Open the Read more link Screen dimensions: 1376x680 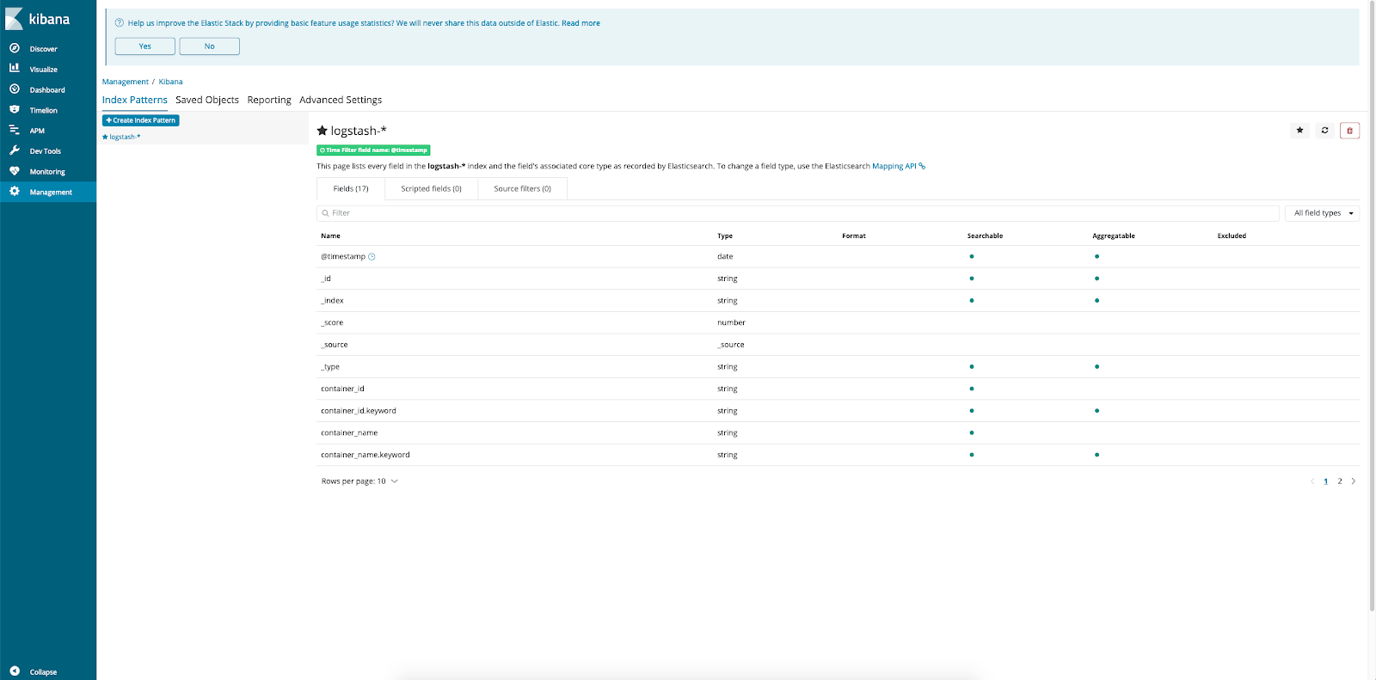580,23
